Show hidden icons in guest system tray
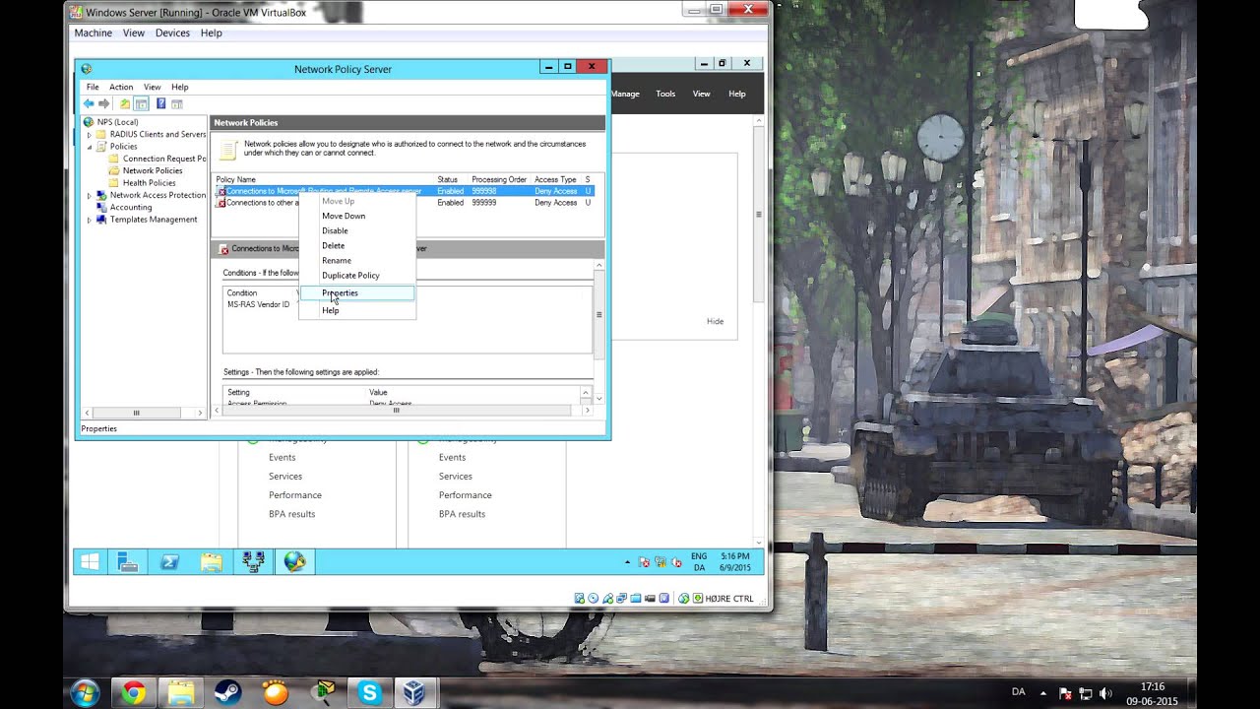1260x709 pixels. 628,562
